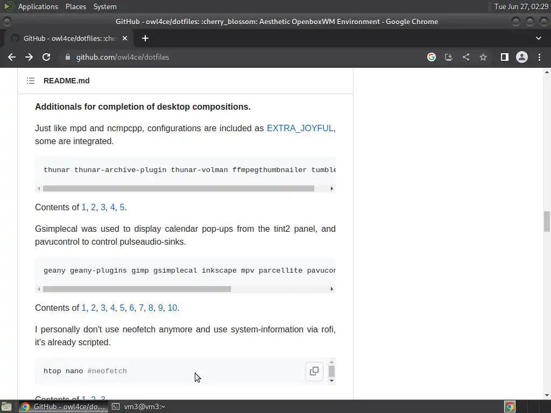Click thunar code block horizontal scrollbar thumb

[179, 189]
